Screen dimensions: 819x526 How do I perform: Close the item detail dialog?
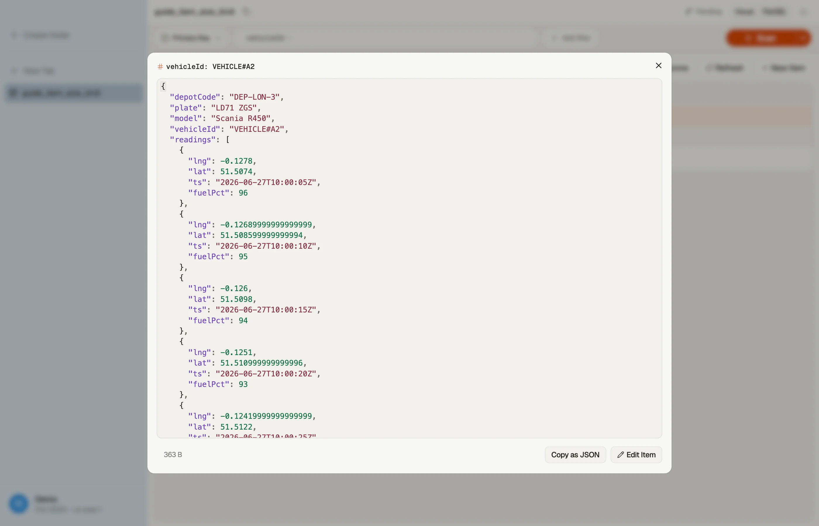pos(658,65)
